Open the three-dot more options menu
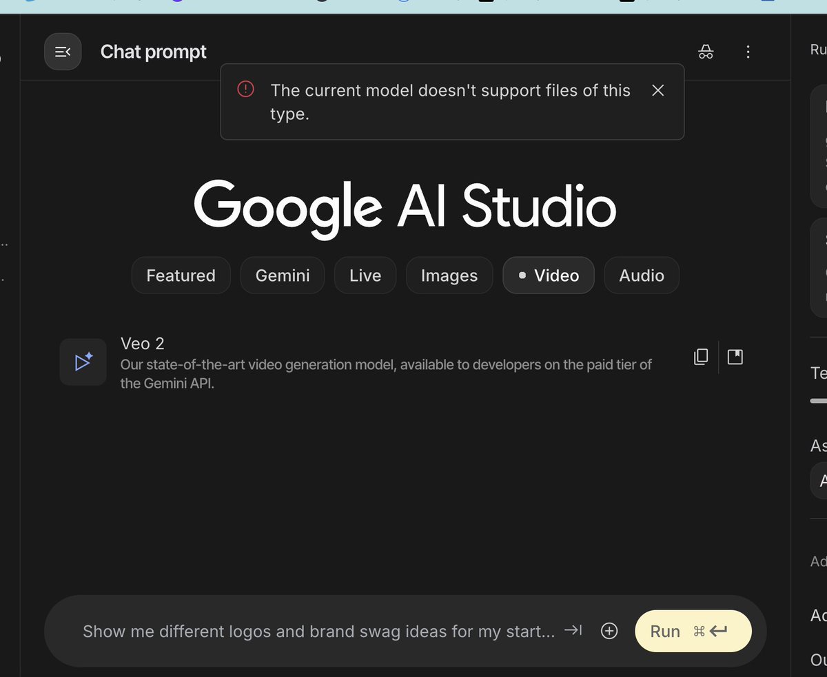The width and height of the screenshot is (827, 677). point(748,52)
